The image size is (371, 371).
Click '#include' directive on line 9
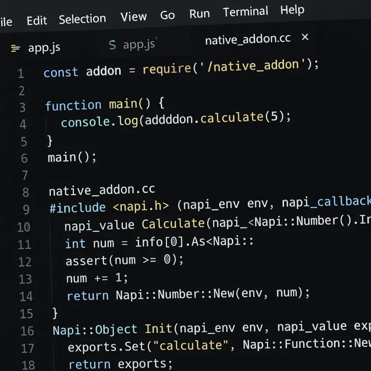(x=78, y=208)
